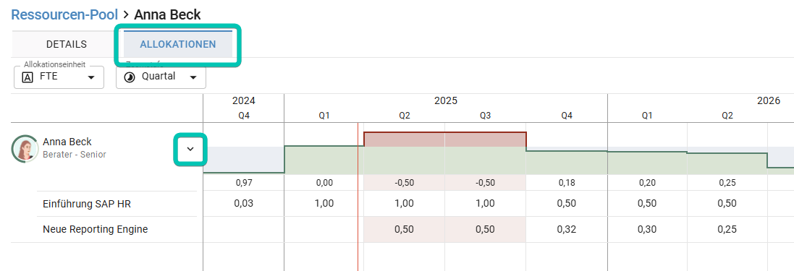
Task: Click the Quartal zoom level icon
Action: pos(130,77)
